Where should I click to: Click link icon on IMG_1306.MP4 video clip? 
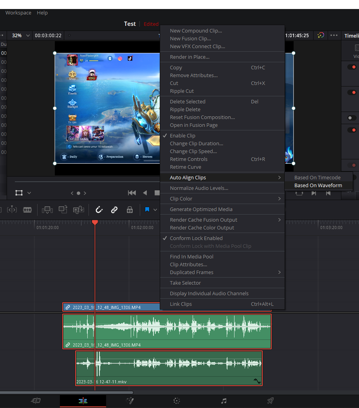click(x=68, y=307)
